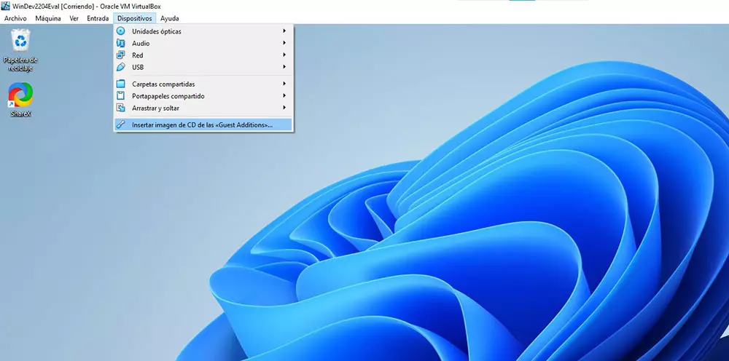This screenshot has height=361, width=729.
Task: Select the Papelera de reciclaje desktop icon
Action: tap(20, 40)
